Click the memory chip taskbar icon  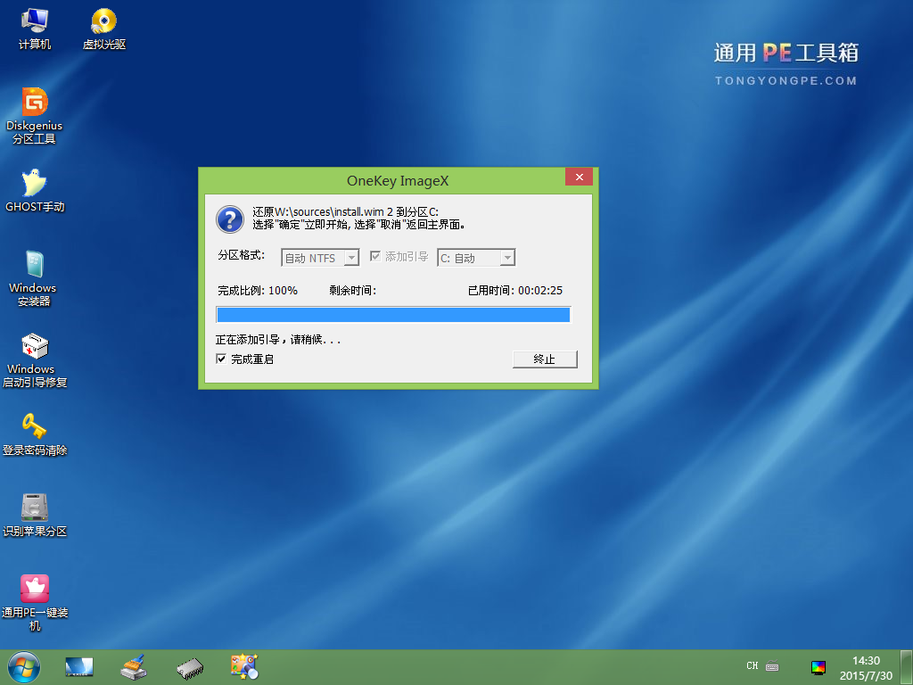tap(190, 668)
